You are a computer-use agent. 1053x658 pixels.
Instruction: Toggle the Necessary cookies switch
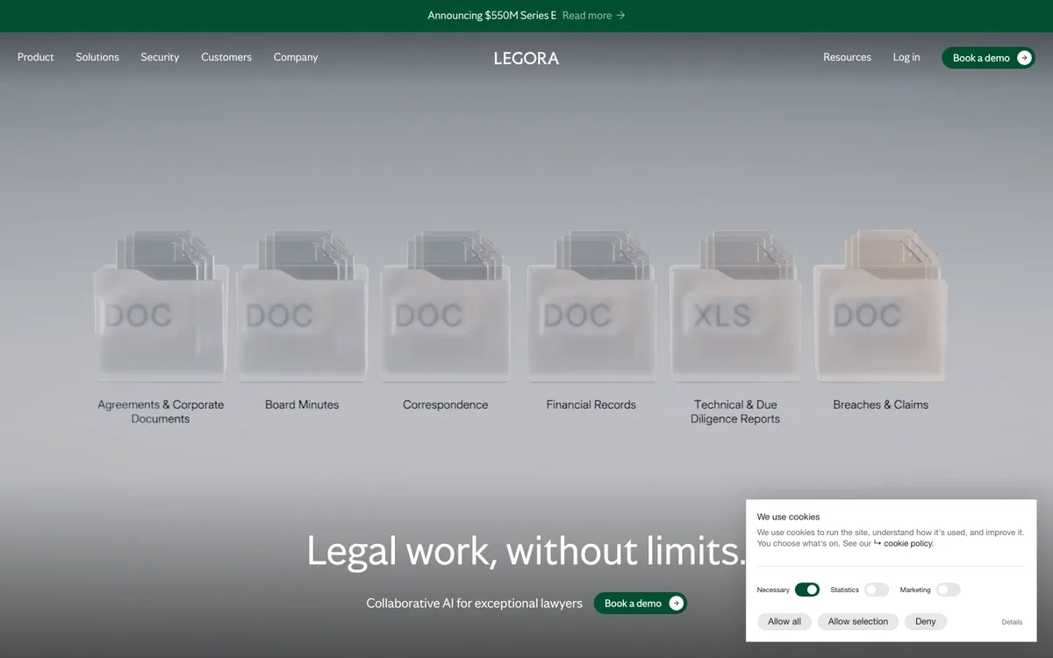tap(807, 590)
